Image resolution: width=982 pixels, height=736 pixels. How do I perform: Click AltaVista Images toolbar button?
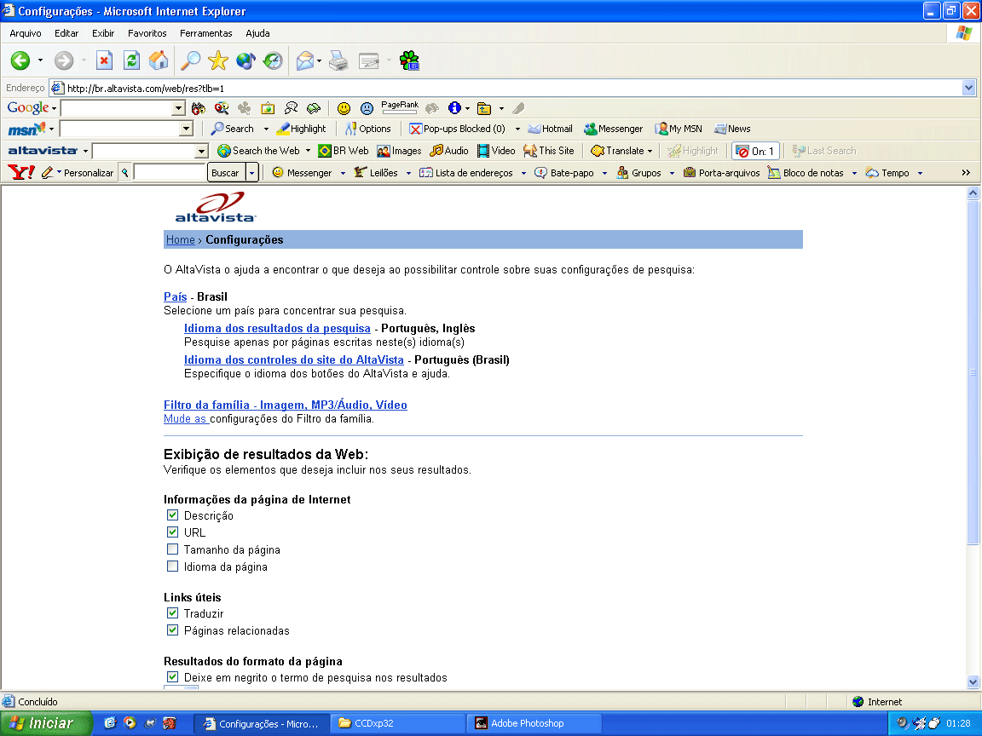[x=399, y=151]
